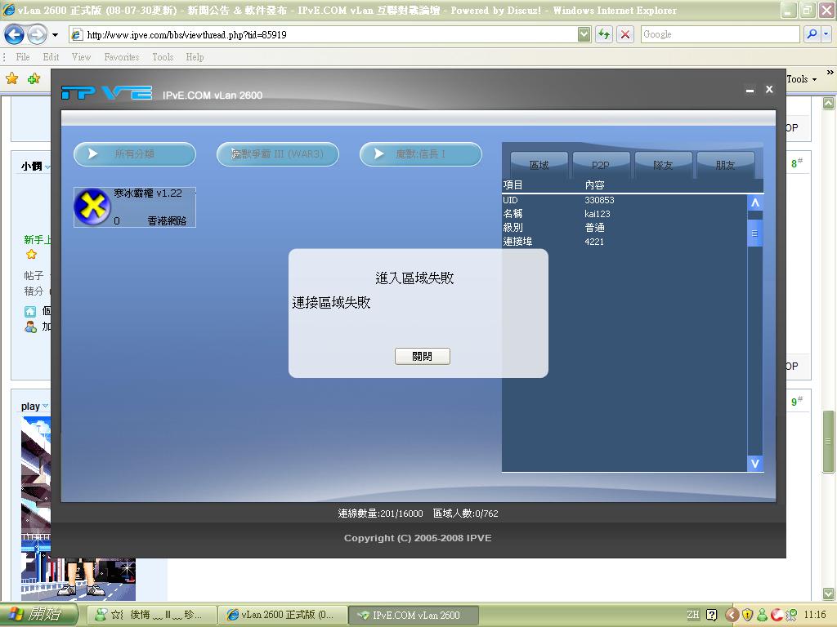Expand hidden tray icons arrow
The image size is (837, 627).
(732, 615)
